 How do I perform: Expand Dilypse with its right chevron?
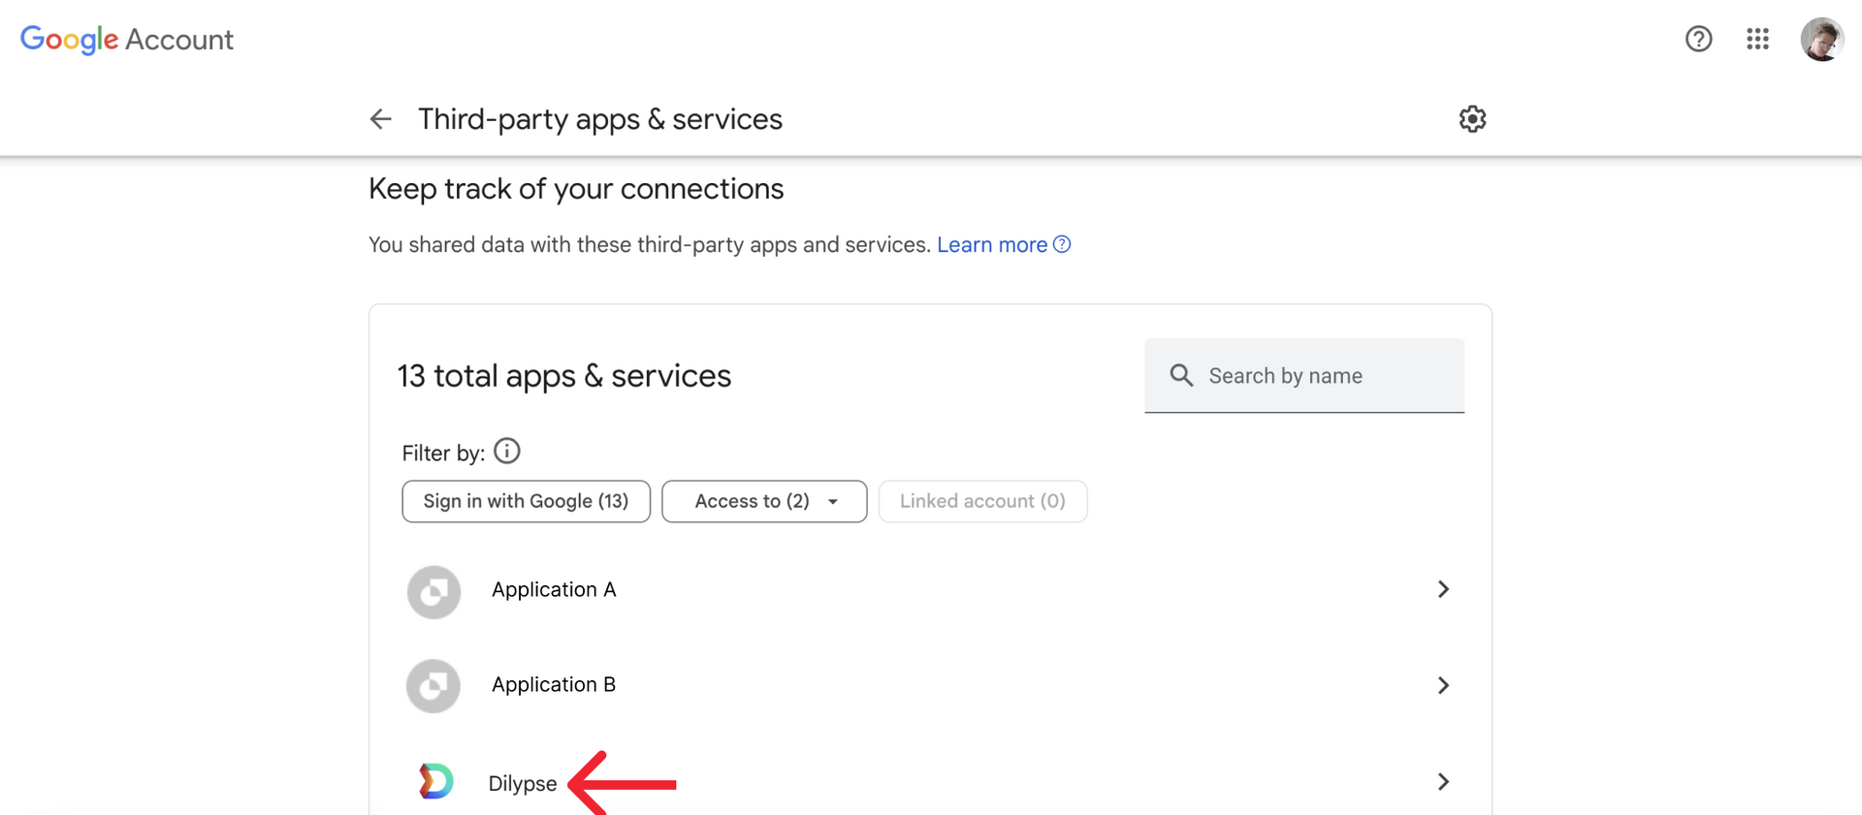point(1443,781)
